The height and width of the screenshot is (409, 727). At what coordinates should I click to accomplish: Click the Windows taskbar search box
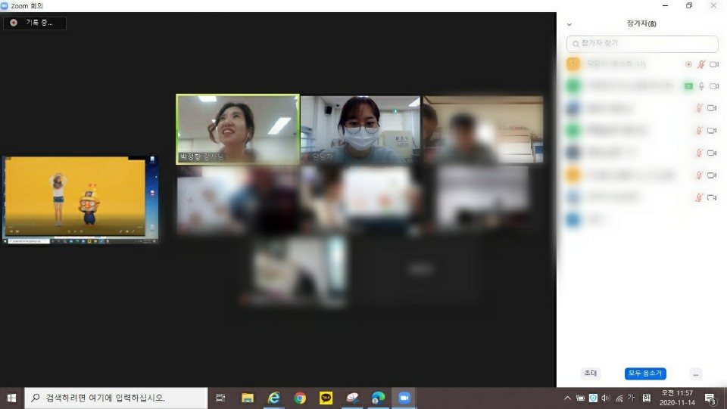(116, 398)
